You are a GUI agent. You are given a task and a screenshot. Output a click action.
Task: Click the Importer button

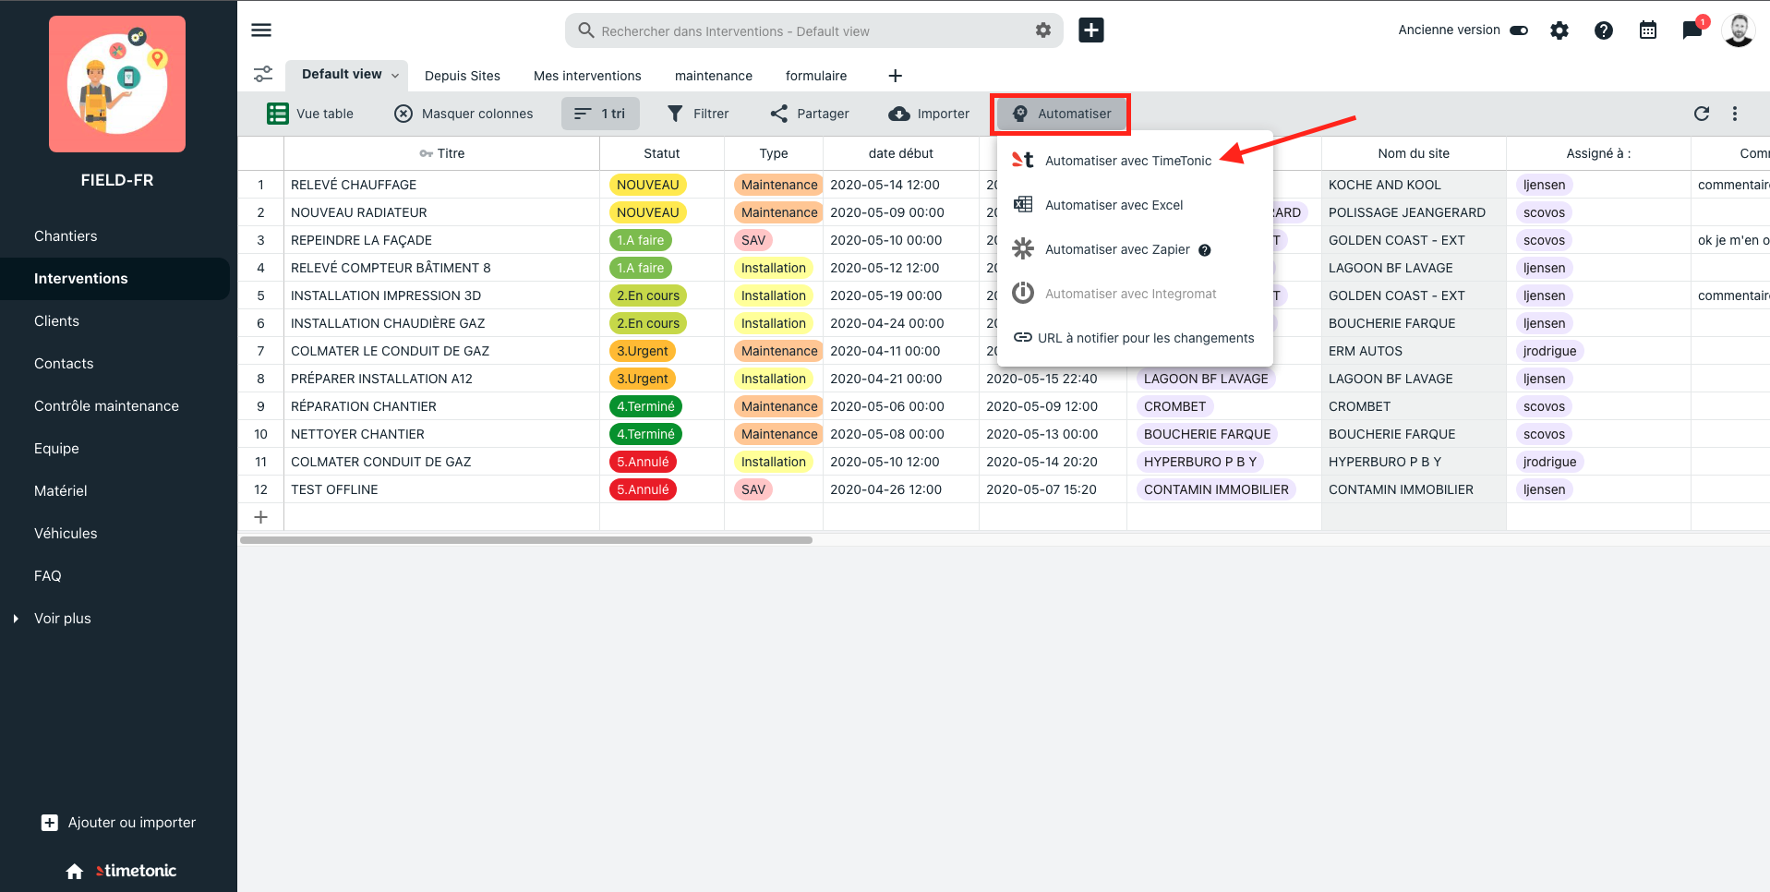pos(929,114)
